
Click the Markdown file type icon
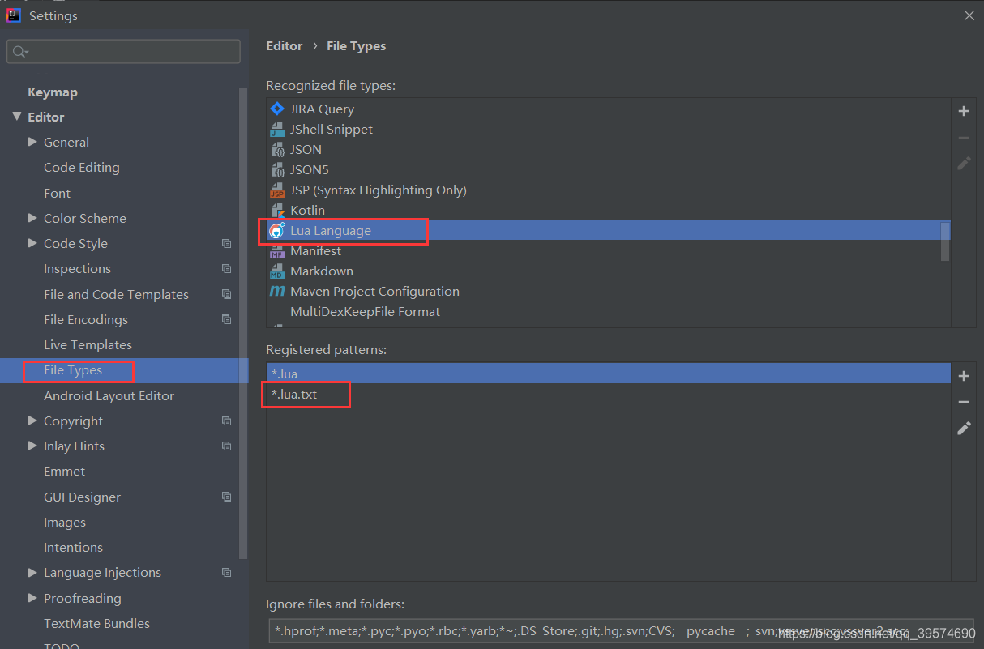(x=277, y=271)
